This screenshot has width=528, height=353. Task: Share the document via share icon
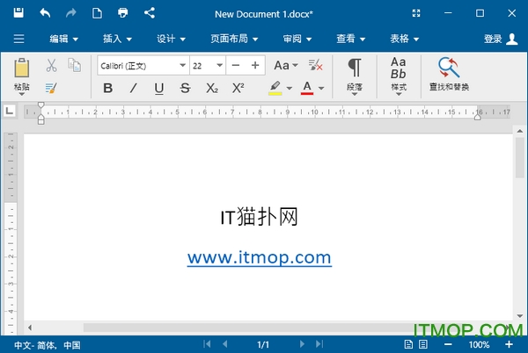tap(150, 13)
